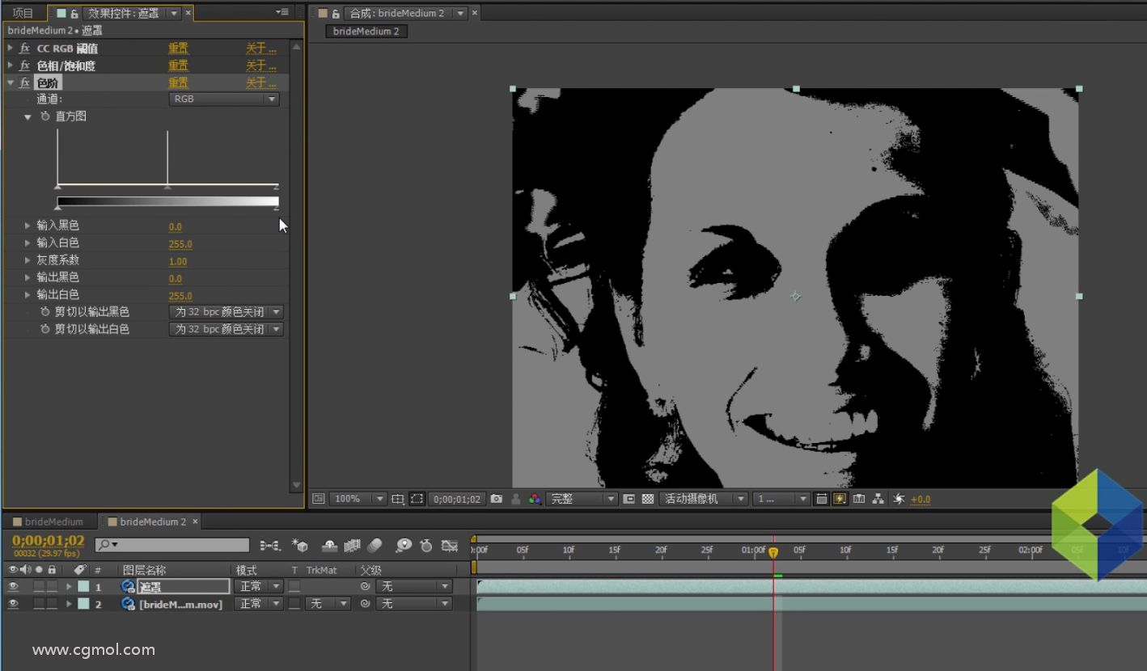
Task: Enable motion blur for timeline layers
Action: coord(375,546)
